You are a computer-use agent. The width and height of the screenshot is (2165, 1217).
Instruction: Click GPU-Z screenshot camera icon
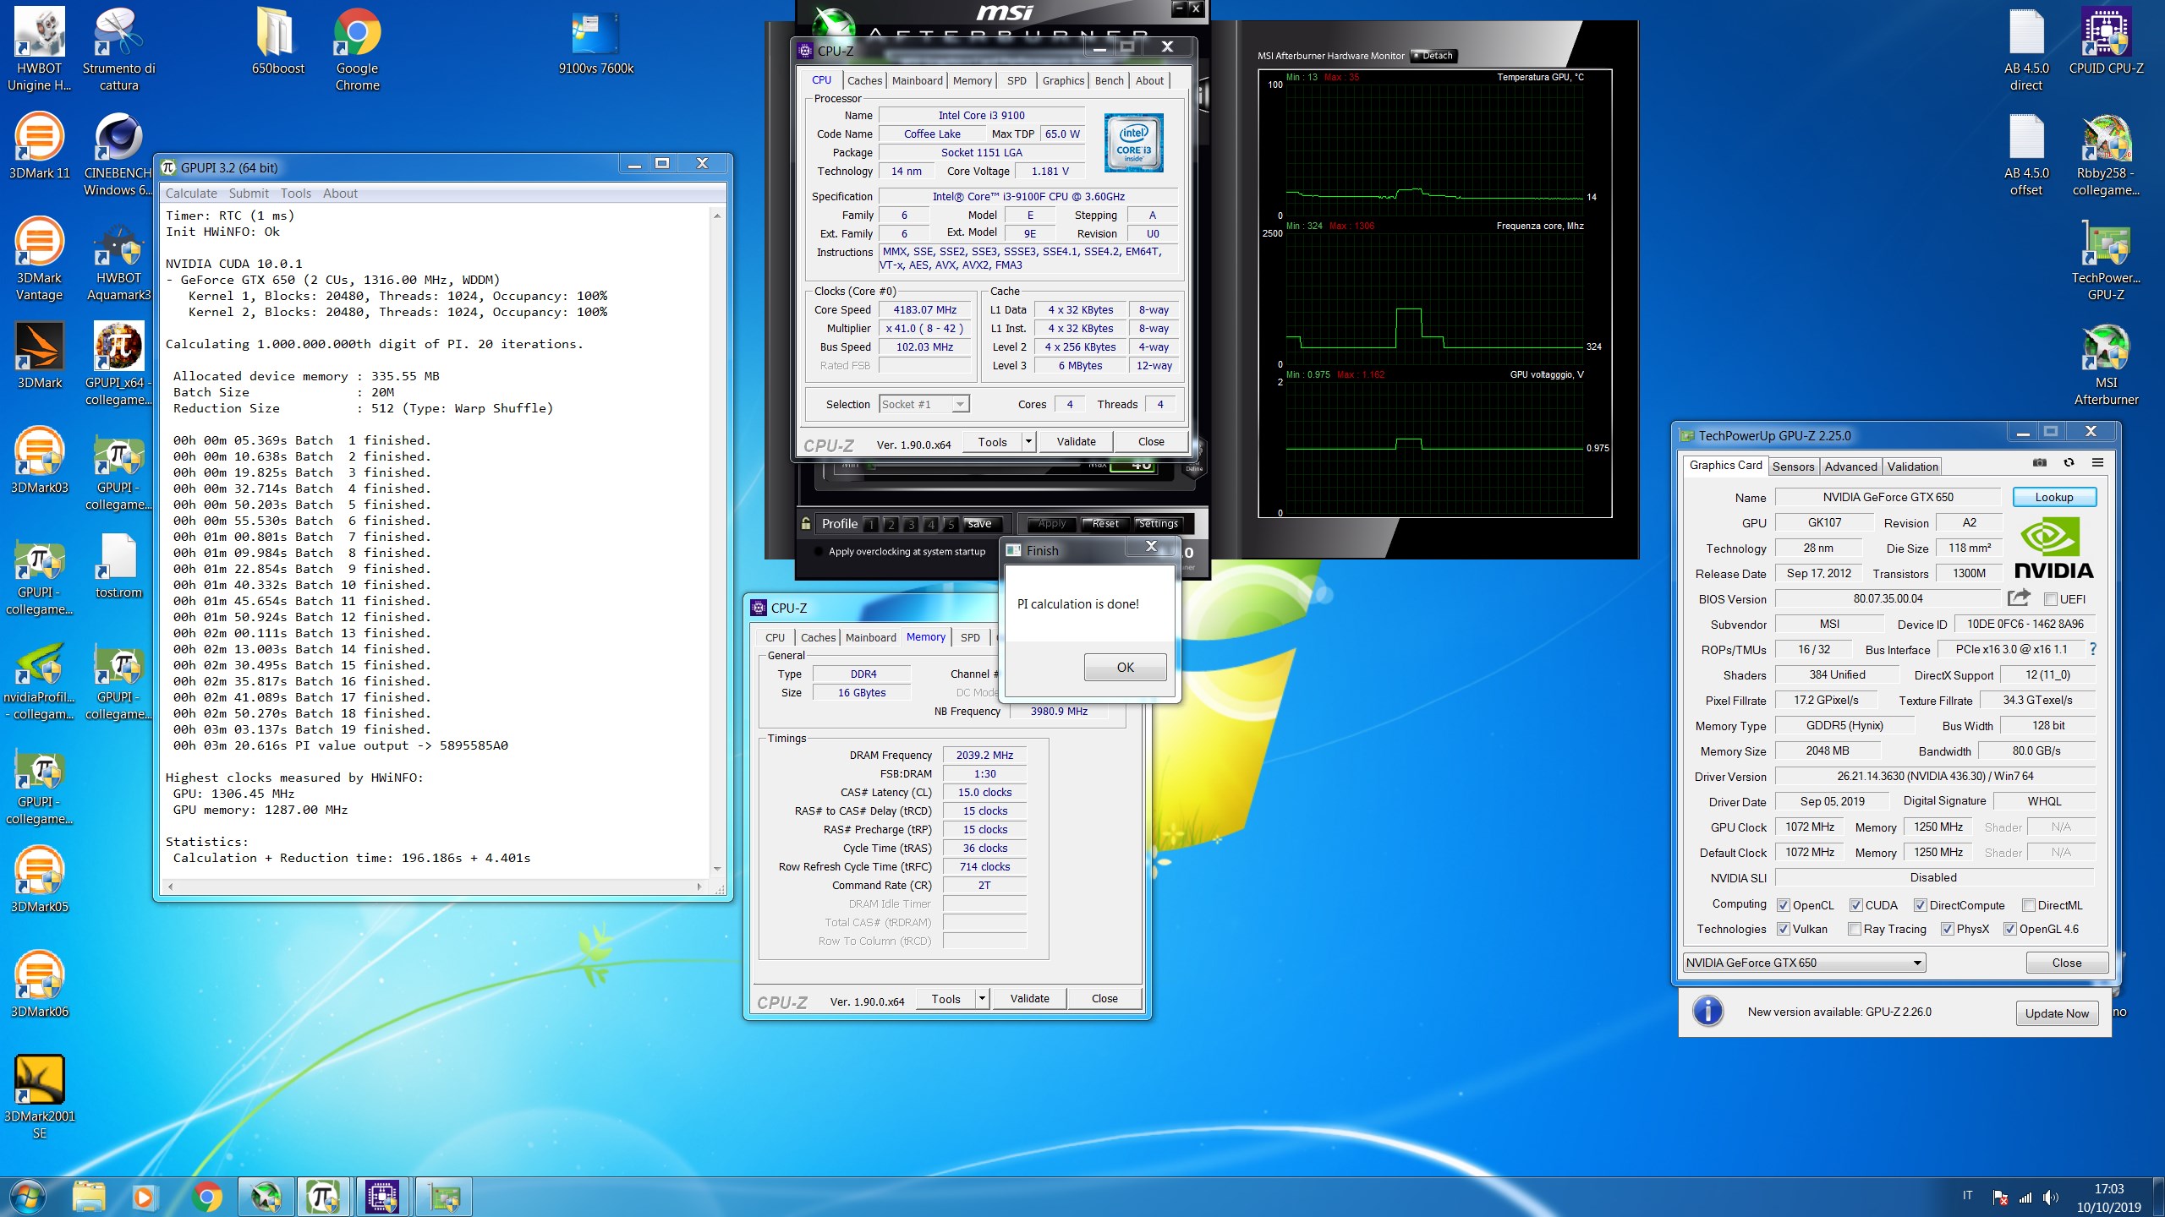[x=2040, y=463]
